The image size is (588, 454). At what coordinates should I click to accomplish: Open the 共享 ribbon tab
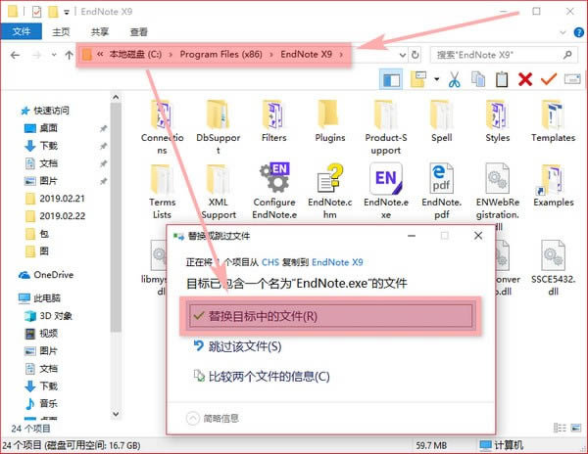coord(100,32)
